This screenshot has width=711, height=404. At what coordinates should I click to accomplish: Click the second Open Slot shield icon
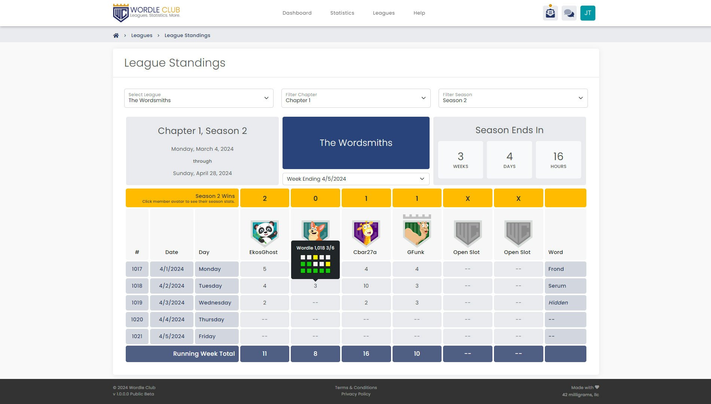pos(518,234)
